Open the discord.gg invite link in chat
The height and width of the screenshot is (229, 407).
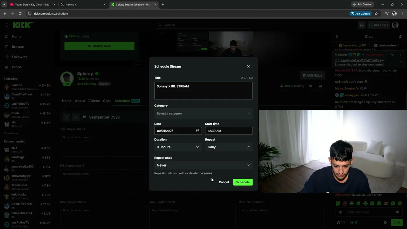[x=357, y=60]
